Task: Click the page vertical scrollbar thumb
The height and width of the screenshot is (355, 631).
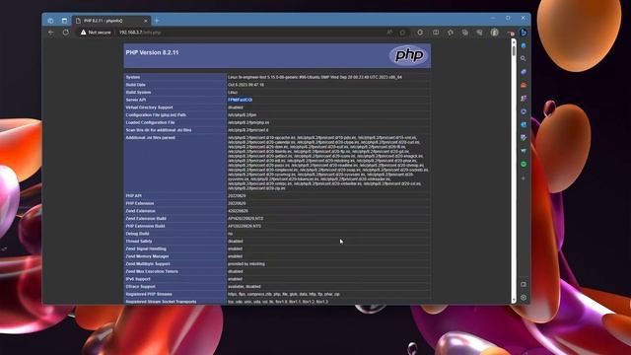Action: [x=514, y=50]
